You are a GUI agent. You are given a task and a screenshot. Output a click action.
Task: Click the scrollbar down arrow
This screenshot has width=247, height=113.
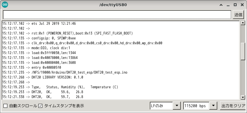click(243, 97)
